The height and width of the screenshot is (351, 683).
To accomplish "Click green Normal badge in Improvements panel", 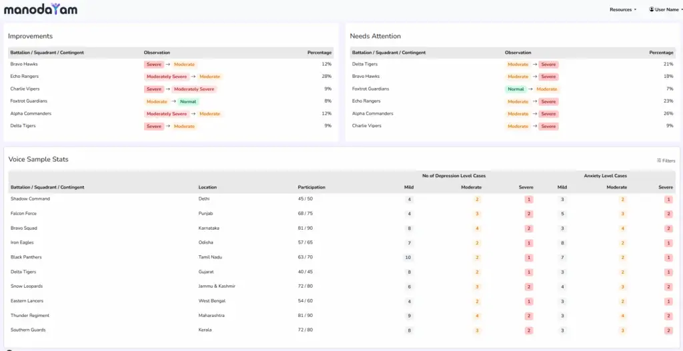I will 188,101.
